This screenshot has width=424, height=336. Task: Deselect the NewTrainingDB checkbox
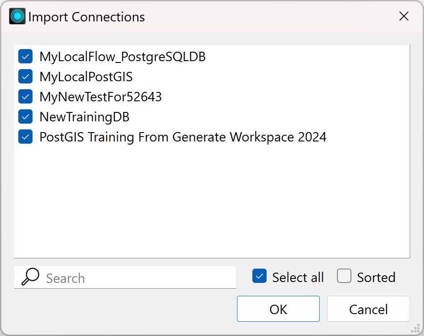click(x=25, y=116)
